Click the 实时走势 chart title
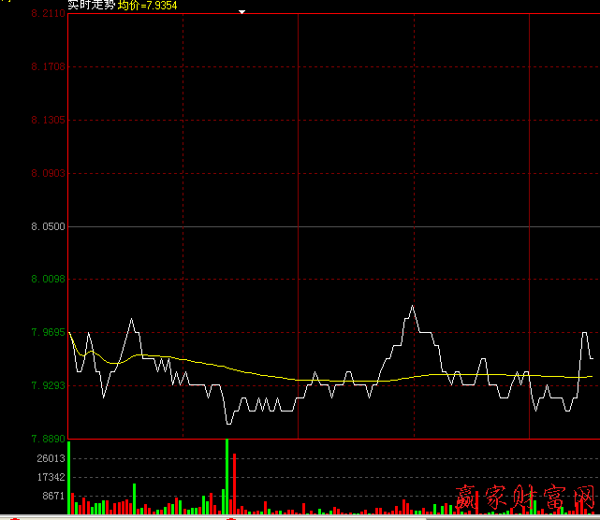This screenshot has height=520, width=600. 91,5
